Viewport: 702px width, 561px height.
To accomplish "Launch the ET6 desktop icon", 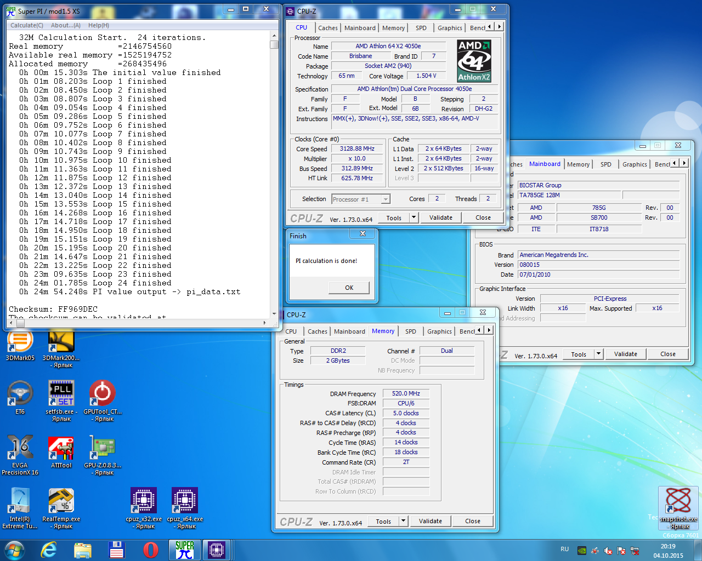I will tap(20, 397).
